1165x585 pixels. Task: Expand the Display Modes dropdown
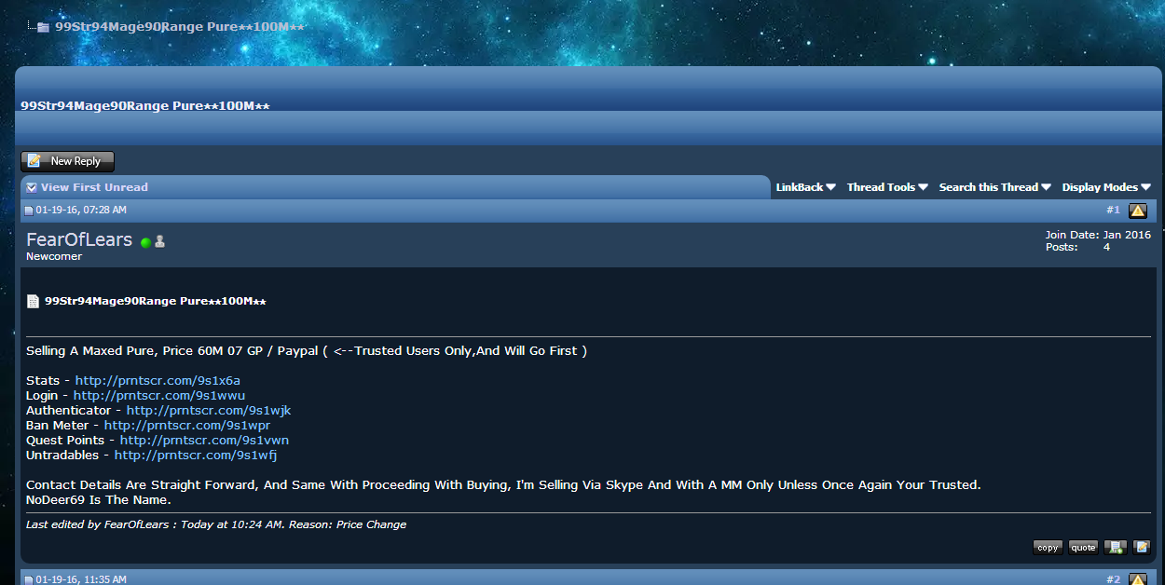(x=1106, y=187)
